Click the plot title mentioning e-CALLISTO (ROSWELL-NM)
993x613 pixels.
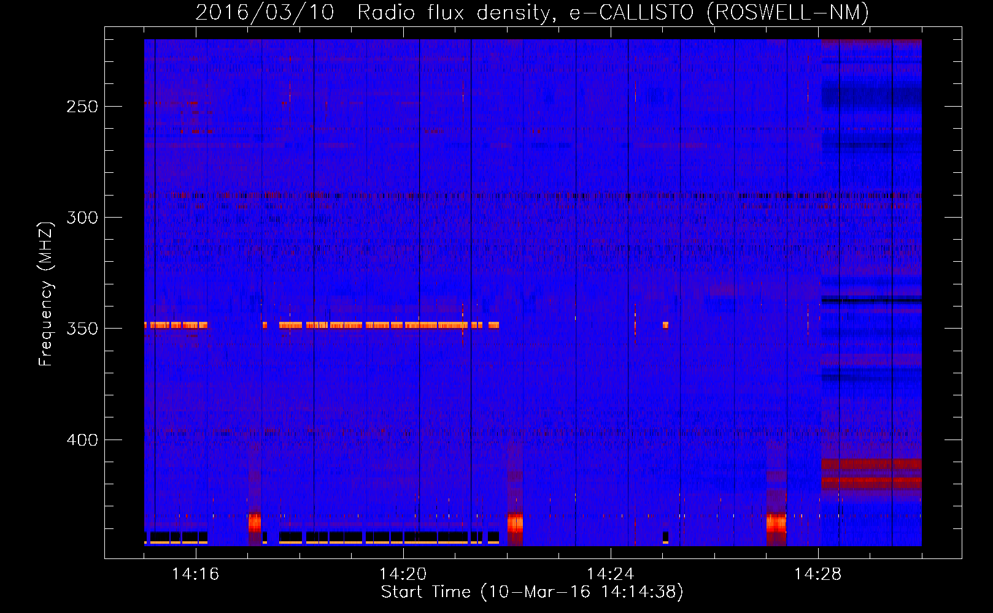[x=532, y=12]
